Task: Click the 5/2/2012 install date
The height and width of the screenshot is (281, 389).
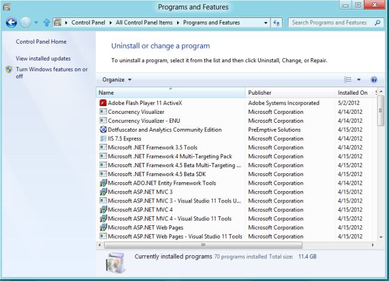Action: coord(348,103)
